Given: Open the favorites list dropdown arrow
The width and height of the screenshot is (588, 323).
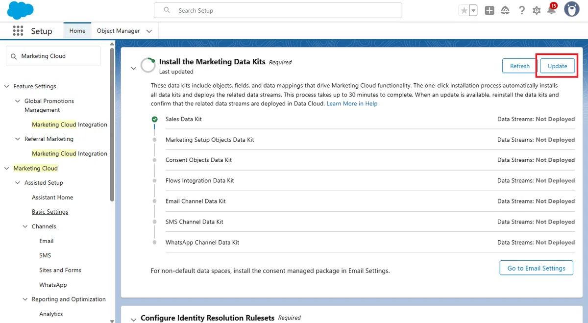Looking at the screenshot, I should (473, 10).
